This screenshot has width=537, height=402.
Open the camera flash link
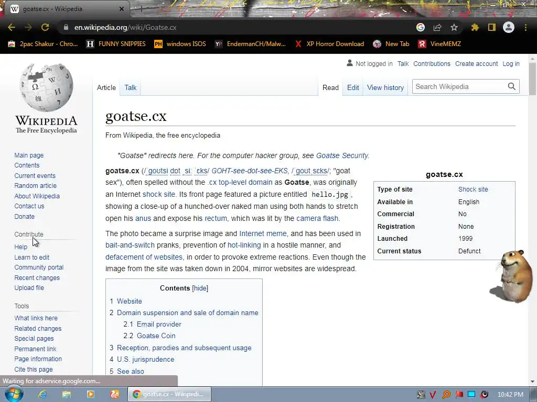(x=317, y=218)
